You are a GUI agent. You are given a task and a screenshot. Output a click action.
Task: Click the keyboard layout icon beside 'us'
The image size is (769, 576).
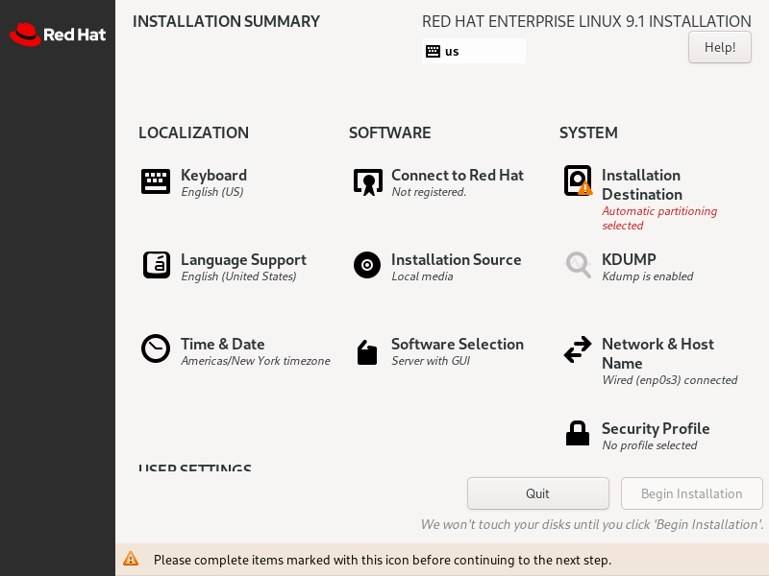[434, 52]
